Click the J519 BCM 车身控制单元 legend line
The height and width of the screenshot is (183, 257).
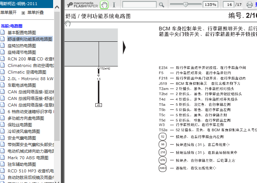point(200,83)
